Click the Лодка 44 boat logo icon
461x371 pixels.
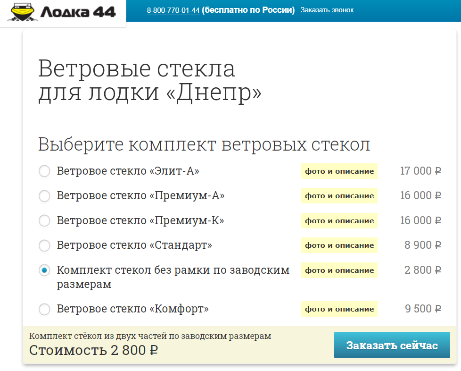(x=22, y=12)
